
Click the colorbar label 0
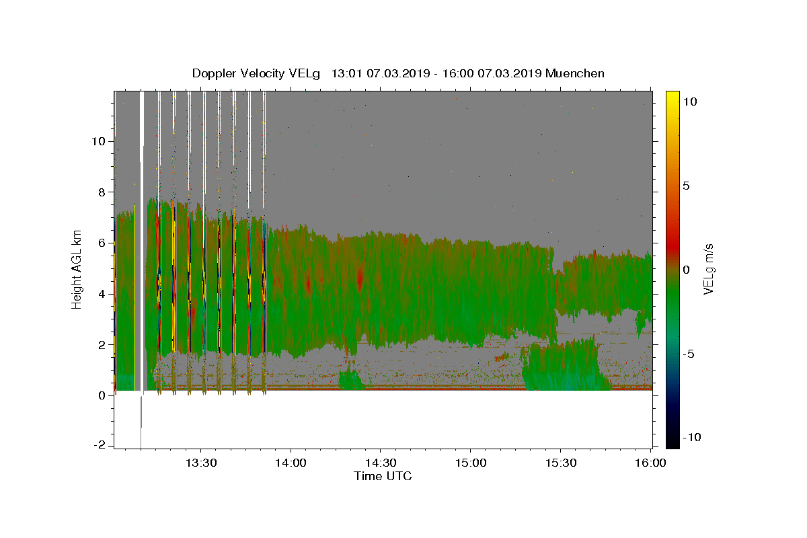[686, 270]
